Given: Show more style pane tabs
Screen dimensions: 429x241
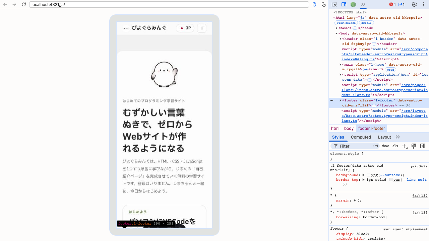Looking at the screenshot, I should [x=398, y=137].
